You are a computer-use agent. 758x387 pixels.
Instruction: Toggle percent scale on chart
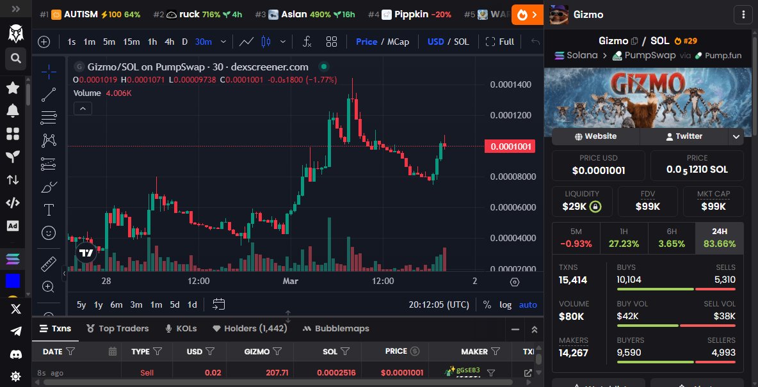[487, 304]
